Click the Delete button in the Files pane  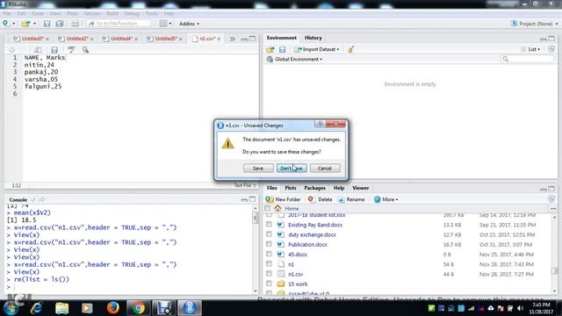[320, 199]
